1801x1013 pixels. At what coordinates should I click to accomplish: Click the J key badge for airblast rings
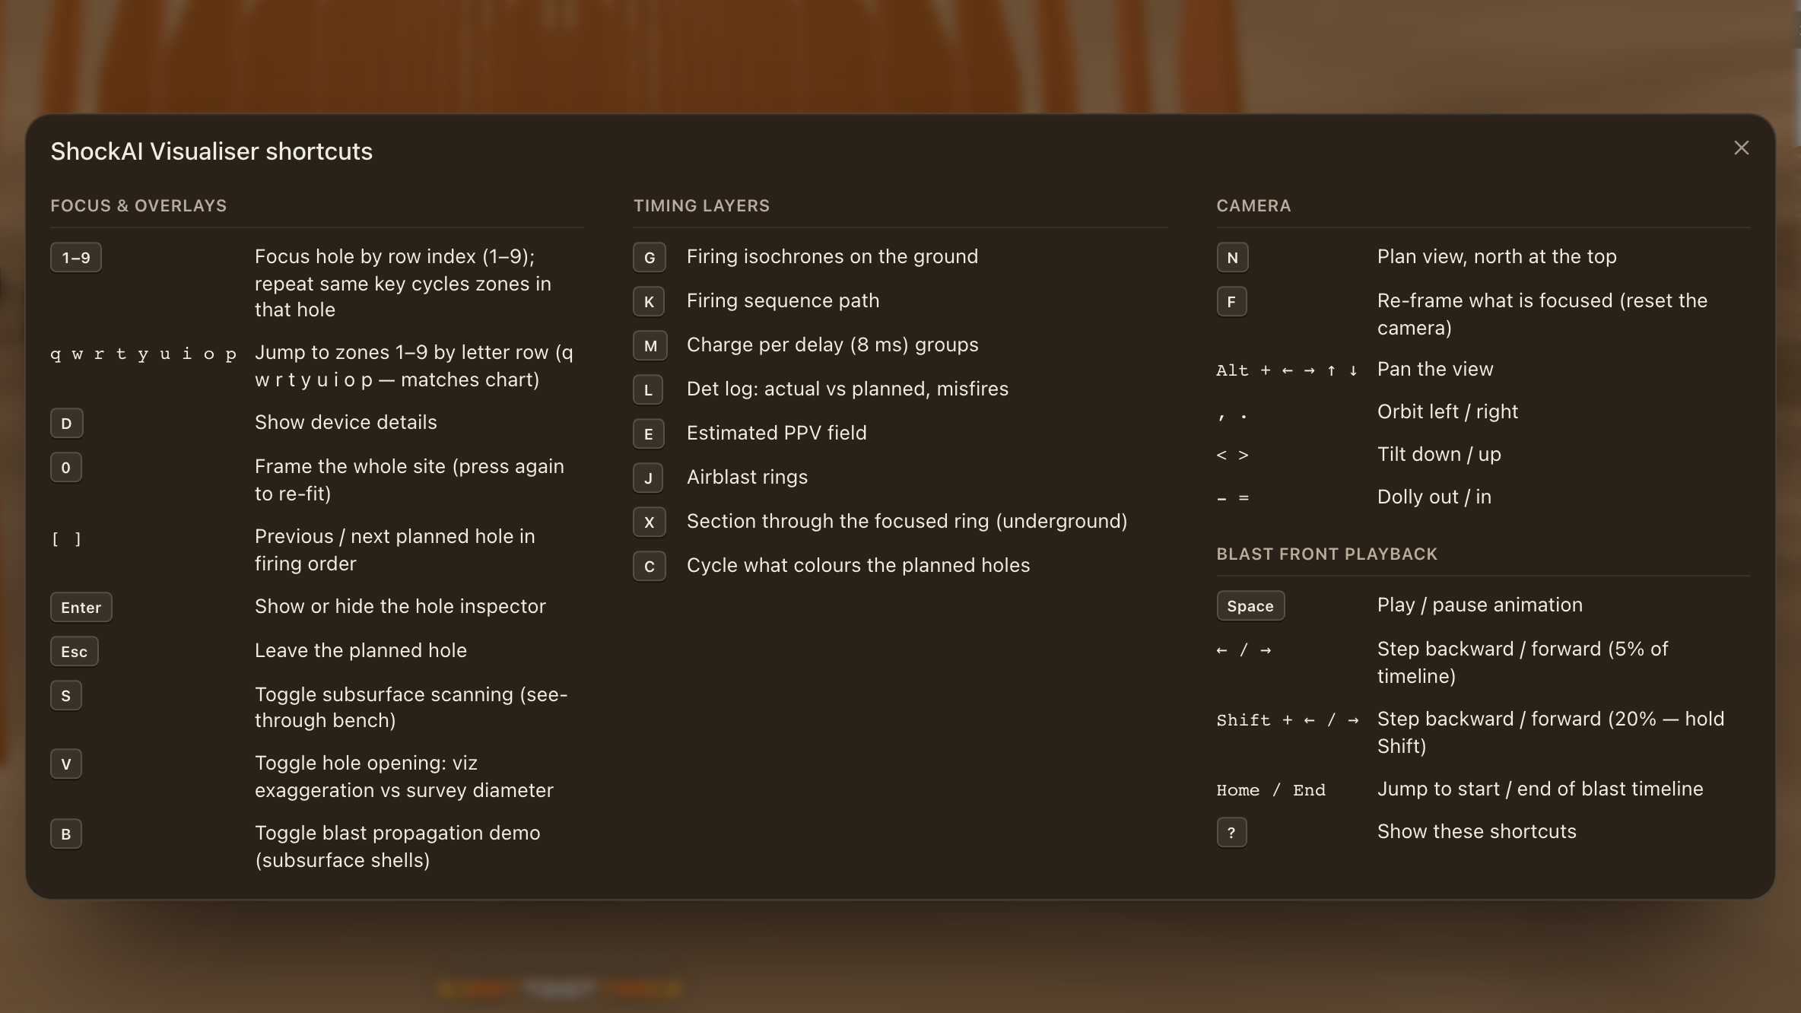[649, 478]
